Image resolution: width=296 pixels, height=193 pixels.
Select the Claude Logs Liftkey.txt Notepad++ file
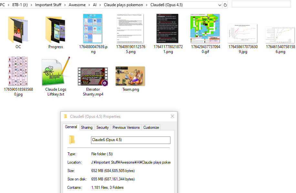point(56,71)
